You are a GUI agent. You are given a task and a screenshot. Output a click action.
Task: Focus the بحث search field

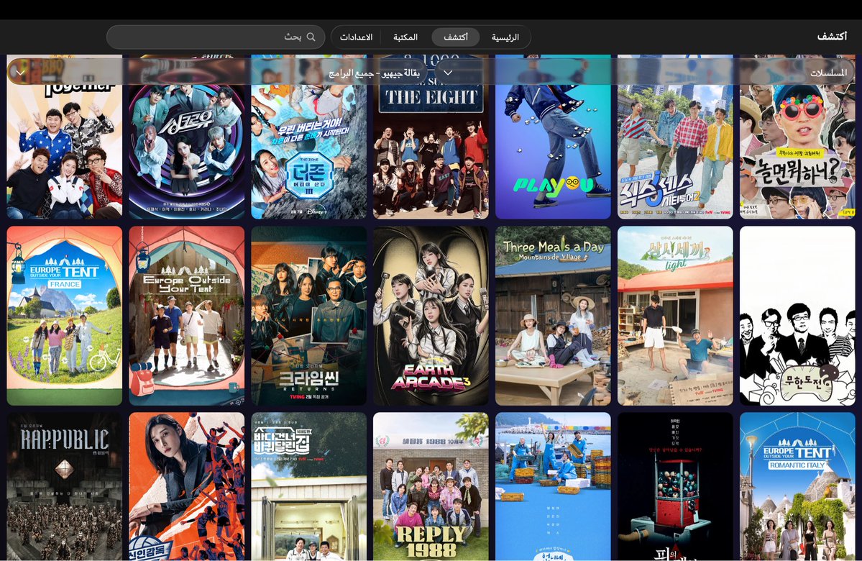216,37
